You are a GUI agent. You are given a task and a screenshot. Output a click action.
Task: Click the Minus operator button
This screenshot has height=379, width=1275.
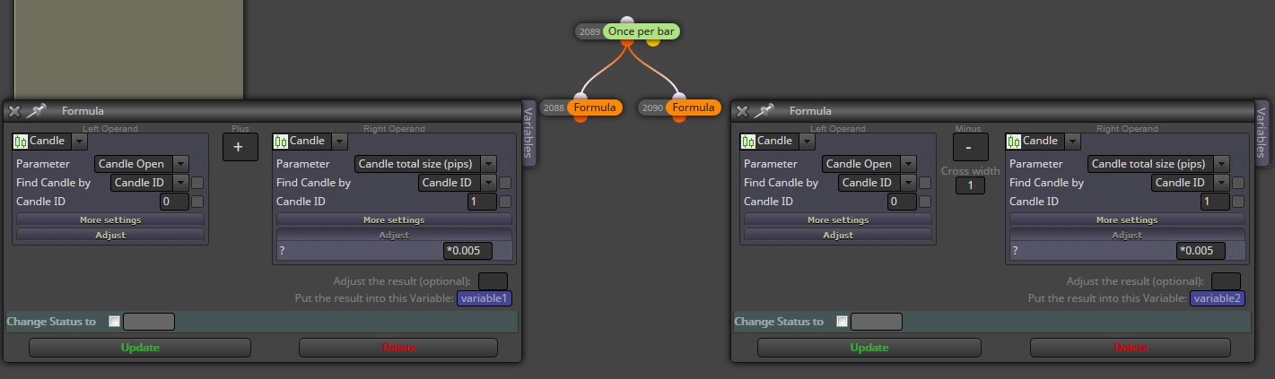tap(970, 147)
